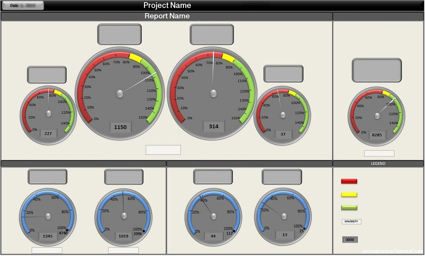Click the red legend color swatch
425x256 pixels.
coord(349,181)
